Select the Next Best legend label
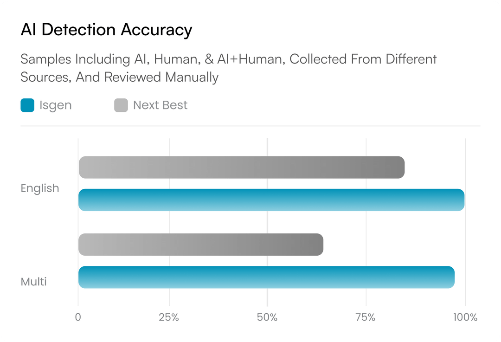This screenshot has width=501, height=342. click(160, 105)
